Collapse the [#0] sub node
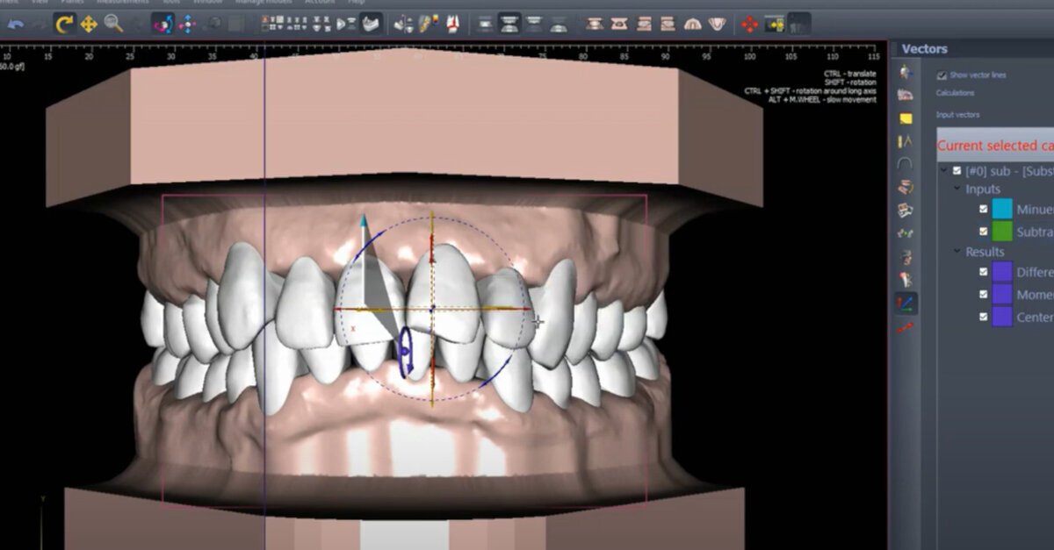Viewport: 1054px width, 550px height. pyautogui.click(x=945, y=169)
